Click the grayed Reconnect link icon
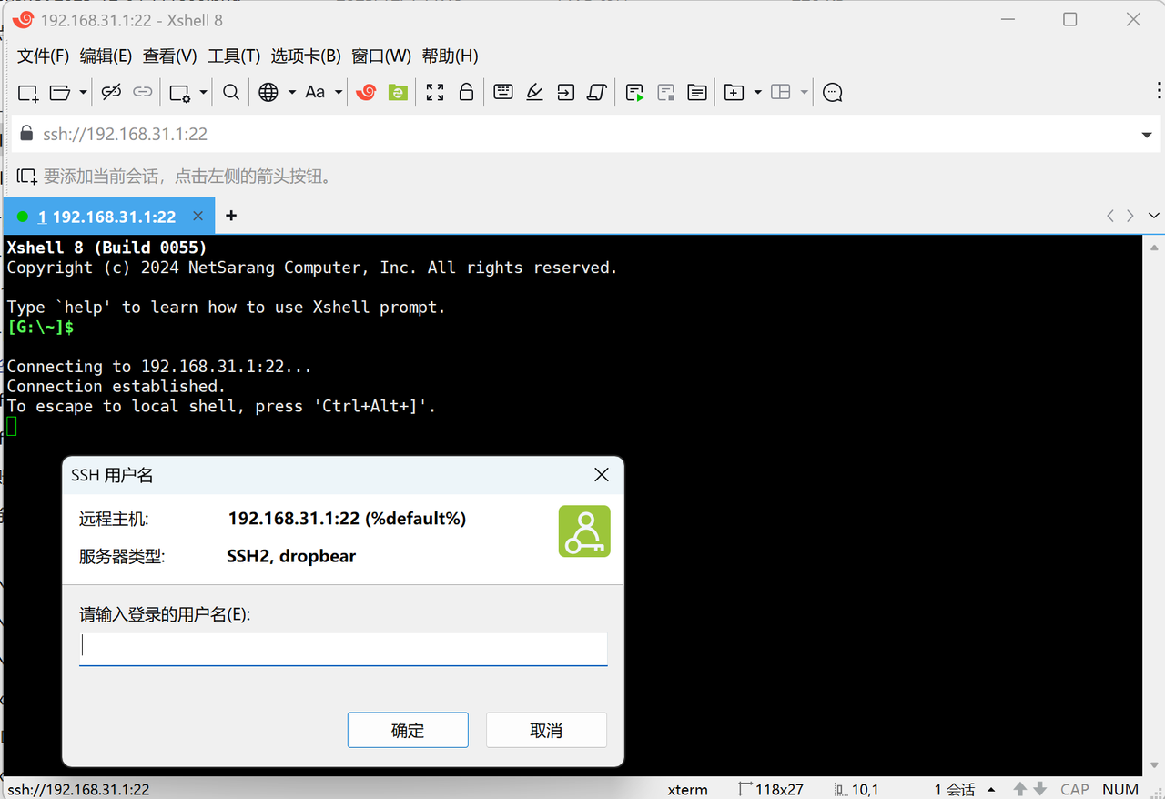This screenshot has height=799, width=1165. coord(143,92)
